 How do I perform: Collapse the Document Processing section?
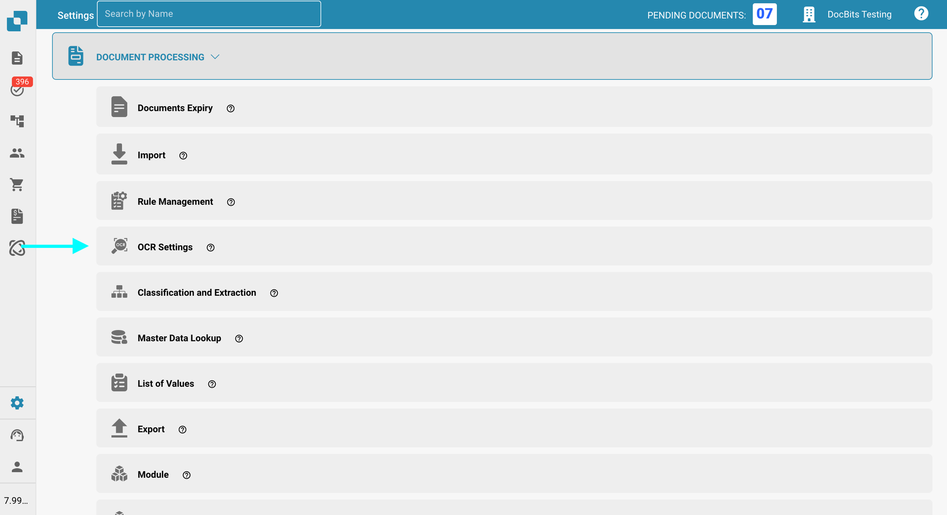[x=215, y=57]
